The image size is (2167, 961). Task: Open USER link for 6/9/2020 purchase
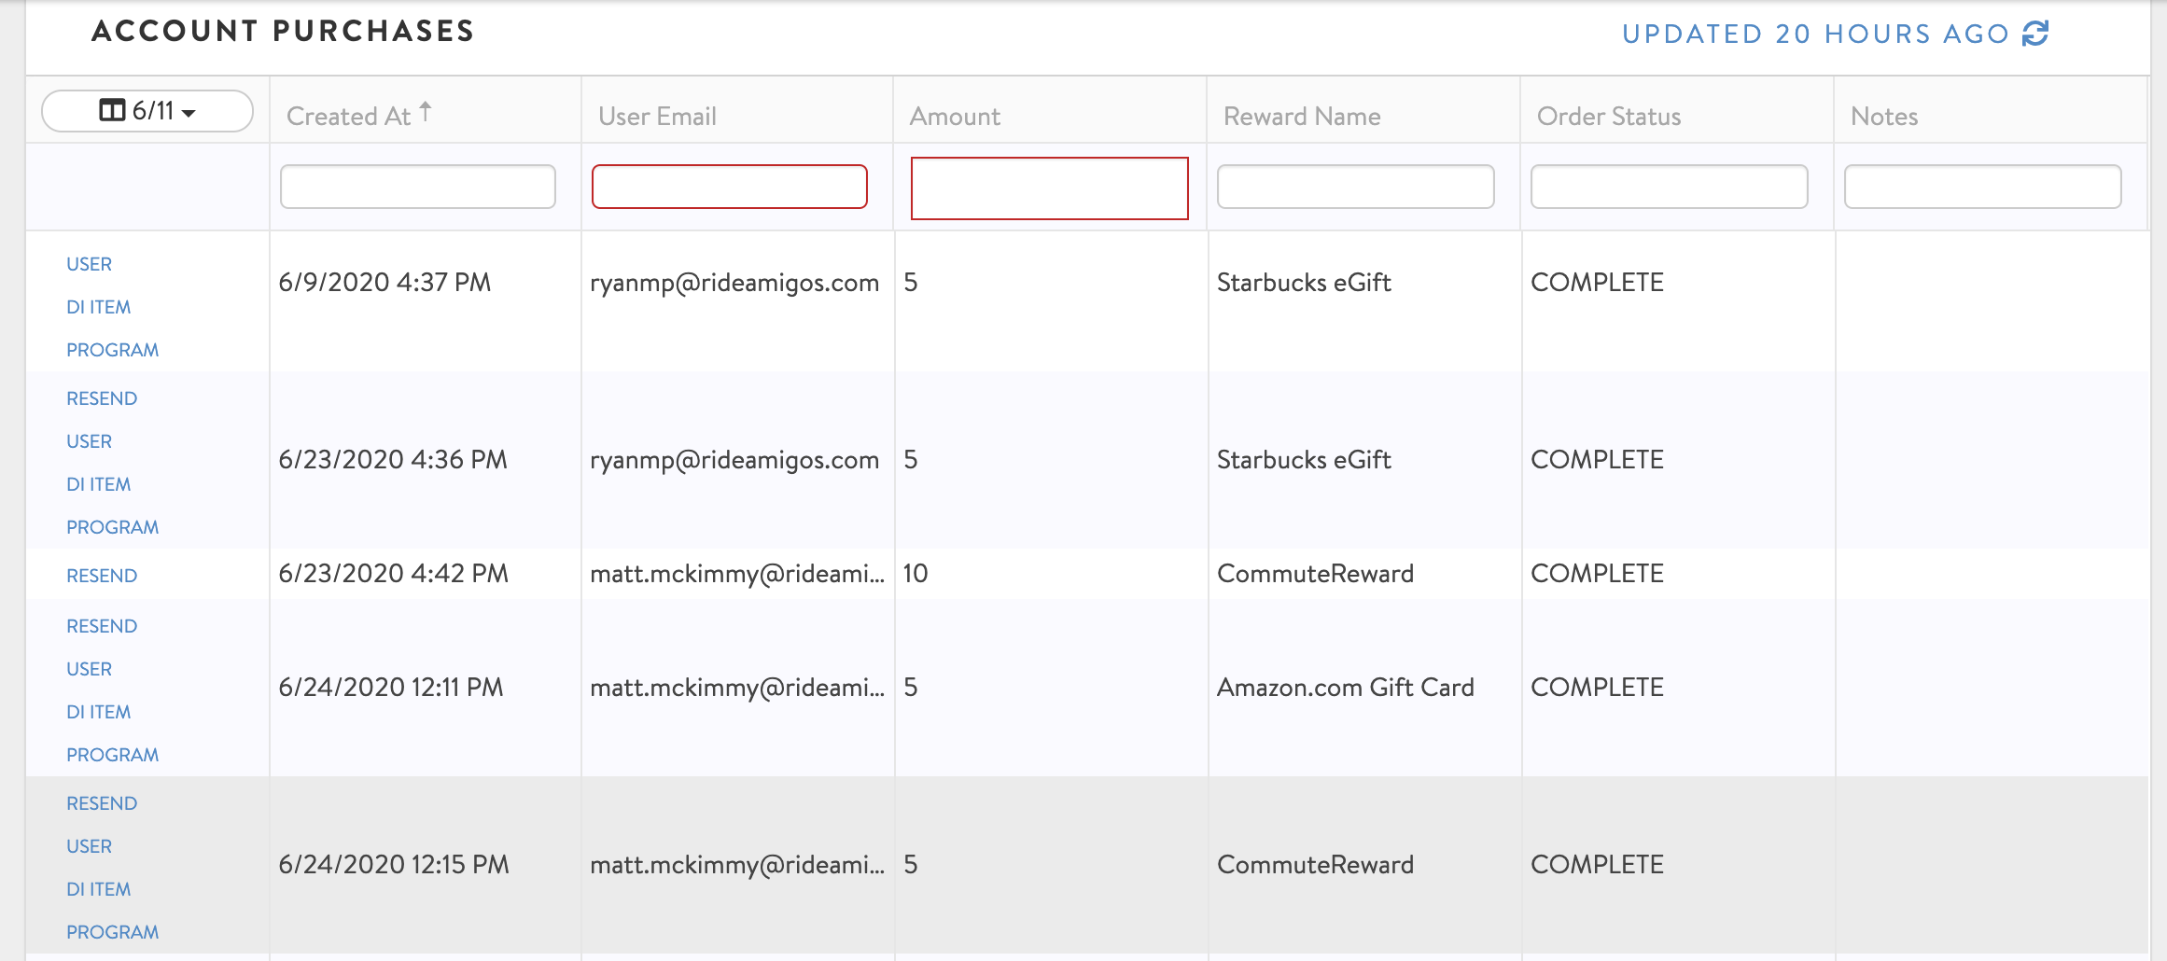[x=89, y=264]
